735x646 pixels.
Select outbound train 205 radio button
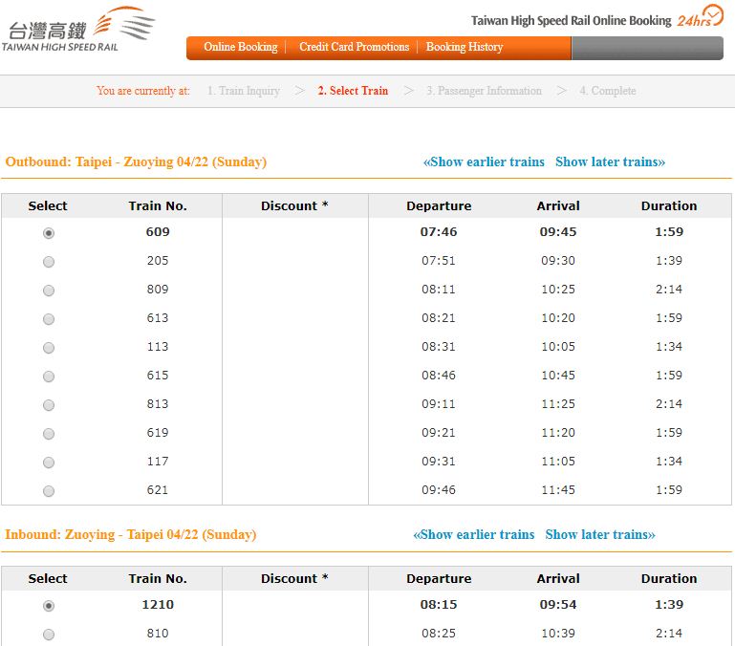[x=49, y=262]
